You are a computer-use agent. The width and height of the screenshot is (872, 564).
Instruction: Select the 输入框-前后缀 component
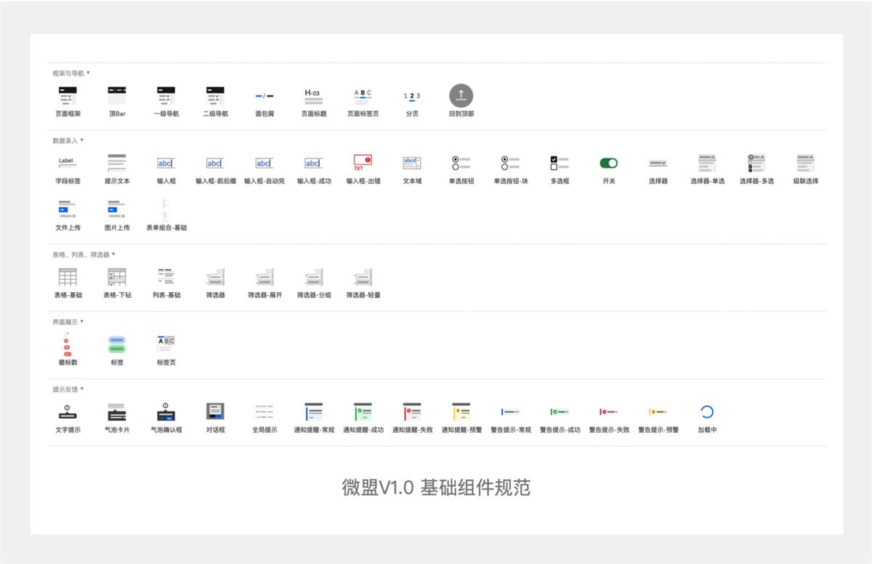click(x=214, y=163)
